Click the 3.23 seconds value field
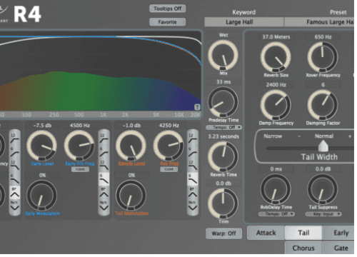 (223, 136)
